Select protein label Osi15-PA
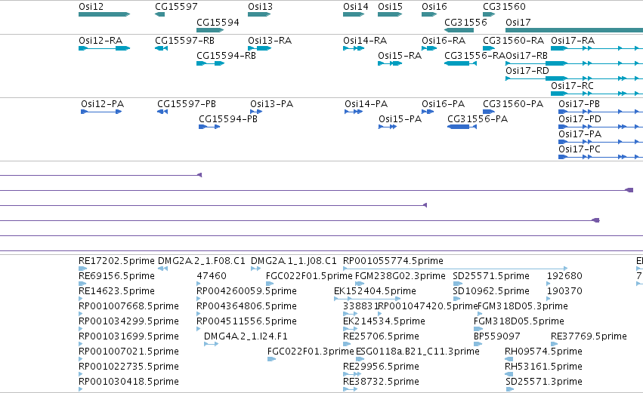 (x=400, y=119)
